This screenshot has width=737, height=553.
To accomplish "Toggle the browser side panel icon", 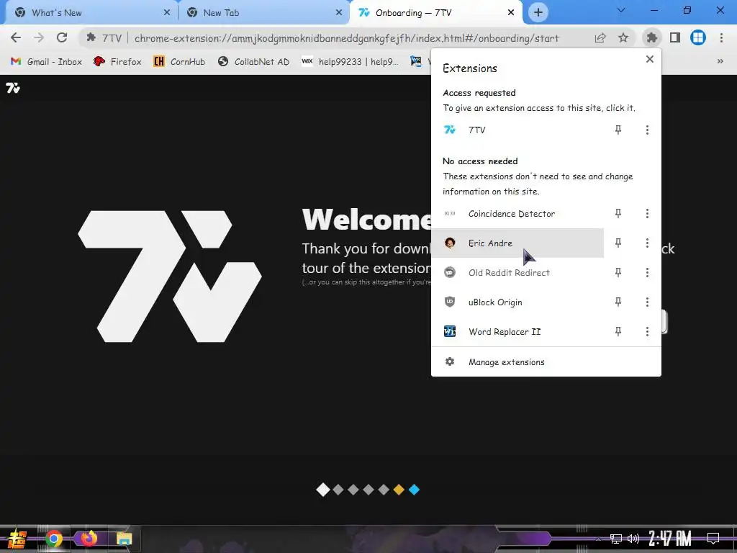I will (x=675, y=37).
